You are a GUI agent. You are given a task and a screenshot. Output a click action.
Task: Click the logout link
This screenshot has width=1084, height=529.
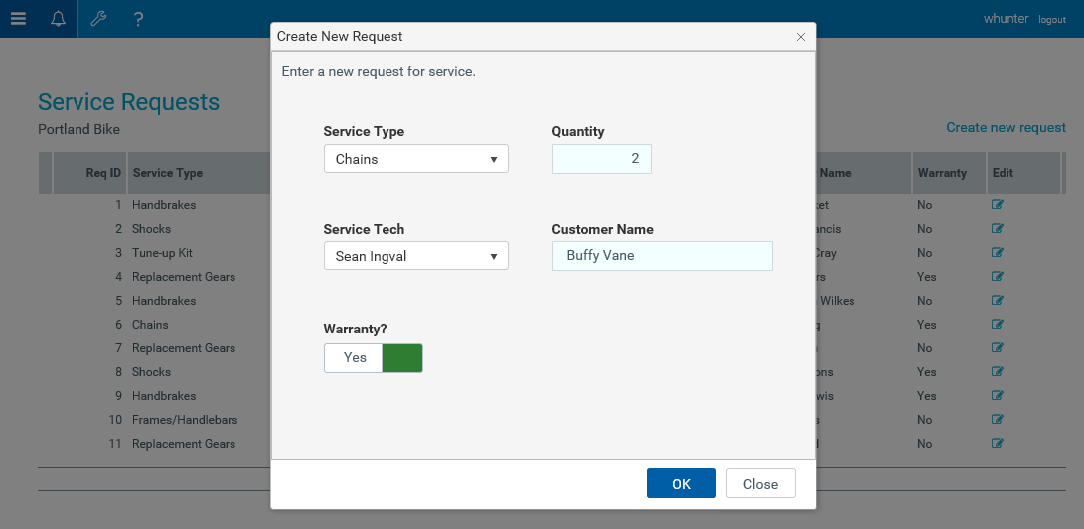pos(1052,20)
